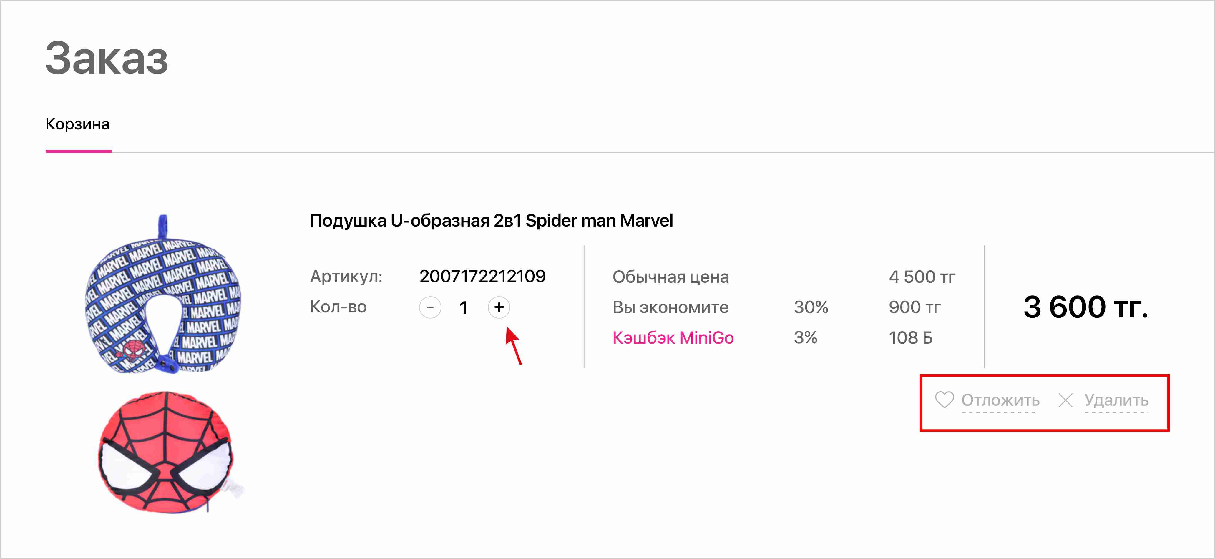
Task: Click the regular price 4 500 тг
Action: [x=922, y=277]
